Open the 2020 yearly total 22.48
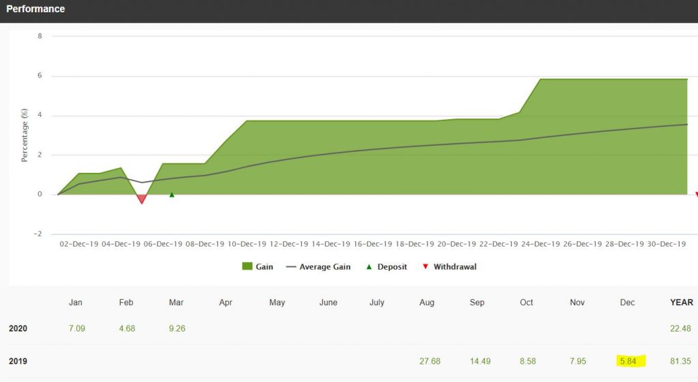698x382 pixels. 682,329
